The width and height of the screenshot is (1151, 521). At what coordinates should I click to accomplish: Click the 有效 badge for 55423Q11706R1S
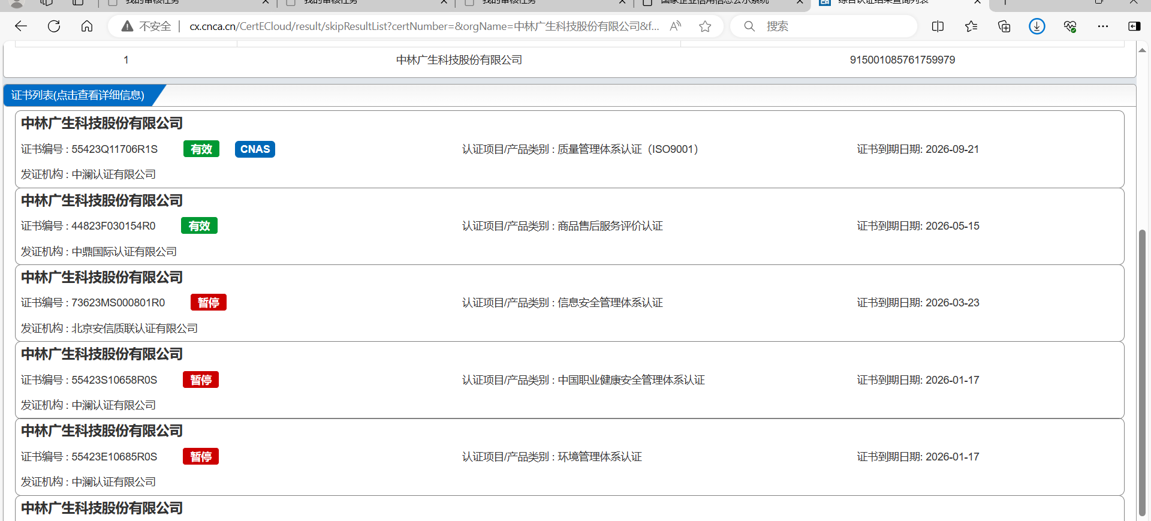(x=201, y=149)
